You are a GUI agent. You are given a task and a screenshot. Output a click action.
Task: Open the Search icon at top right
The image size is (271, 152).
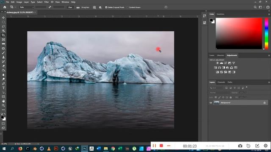(255, 7)
